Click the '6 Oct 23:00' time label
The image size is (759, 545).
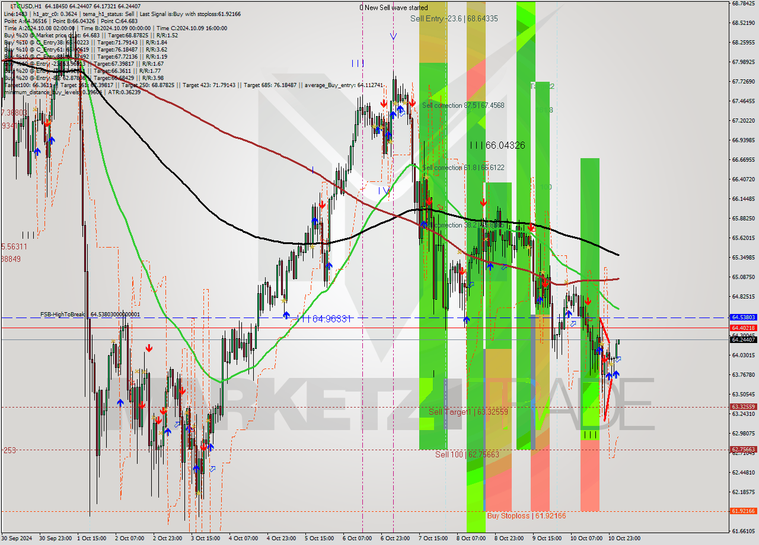396,538
